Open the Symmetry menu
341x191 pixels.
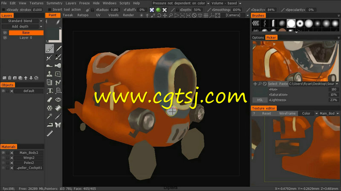pos(55,3)
